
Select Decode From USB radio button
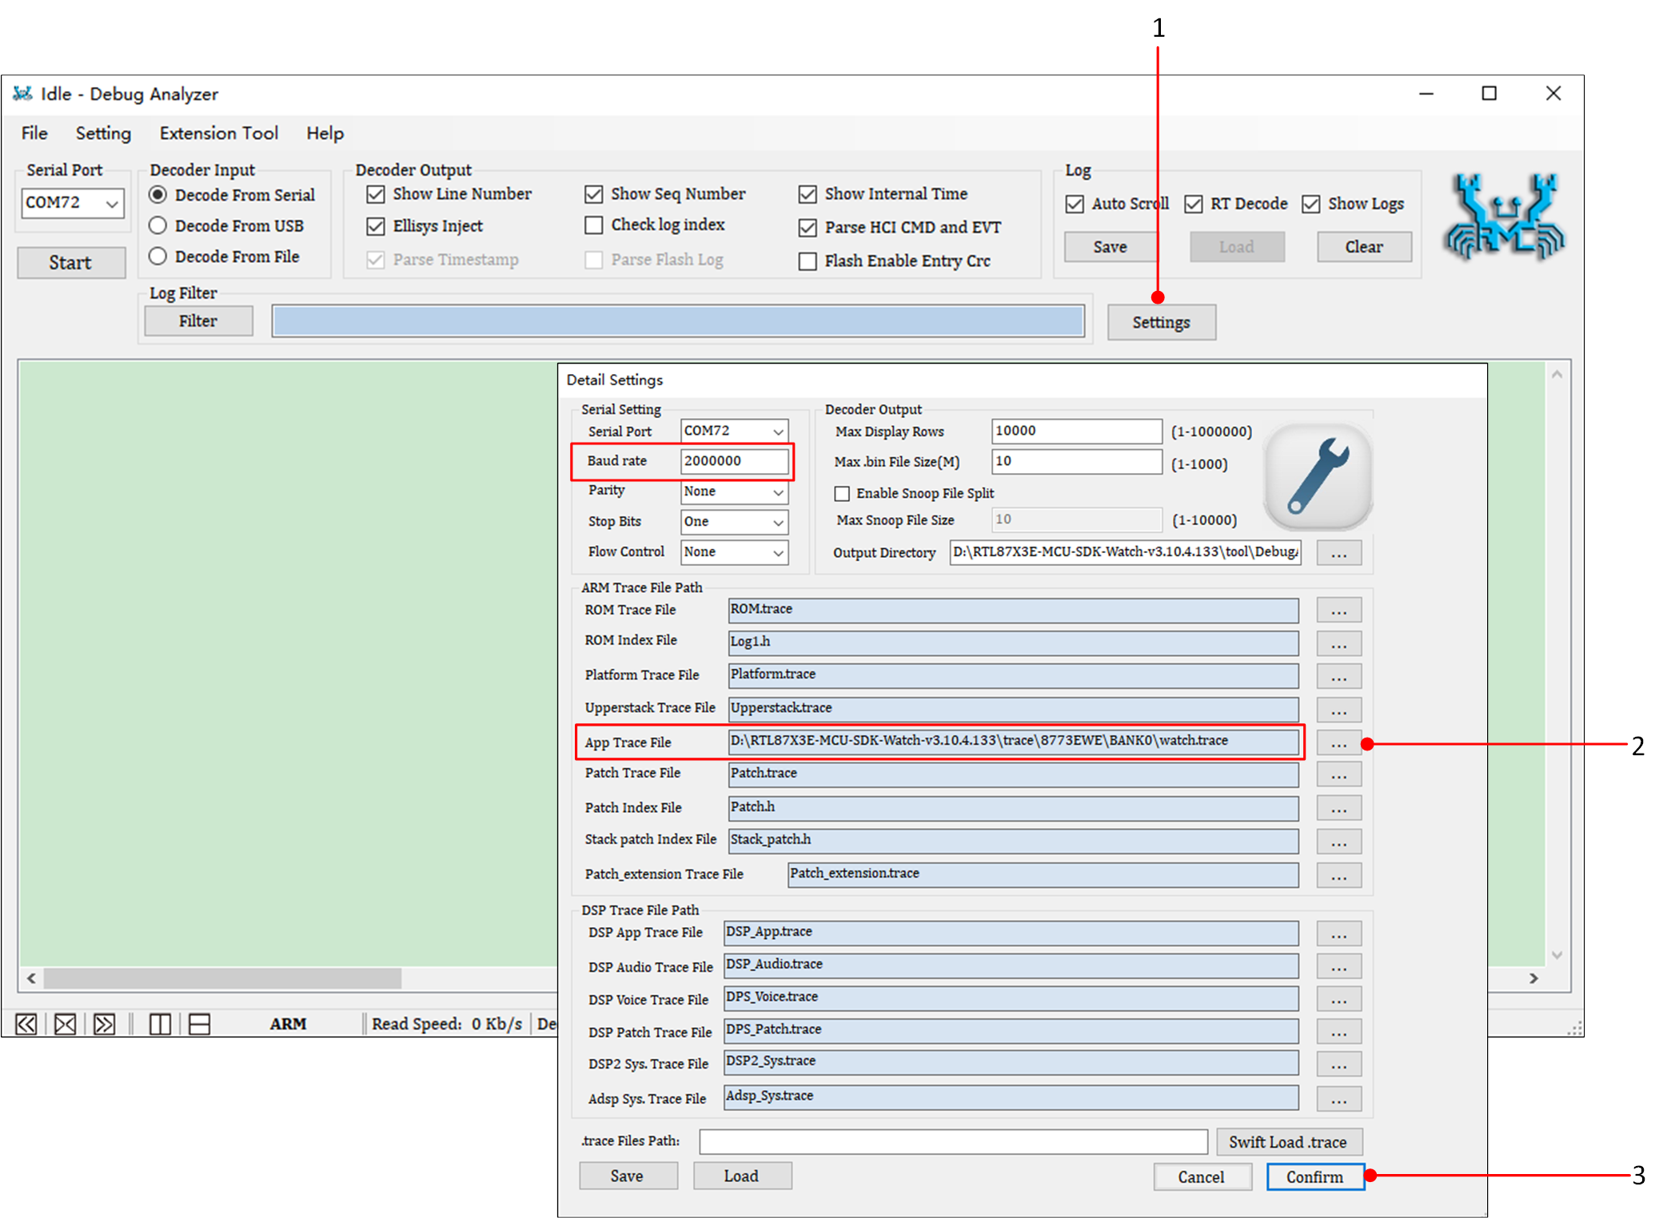(158, 225)
